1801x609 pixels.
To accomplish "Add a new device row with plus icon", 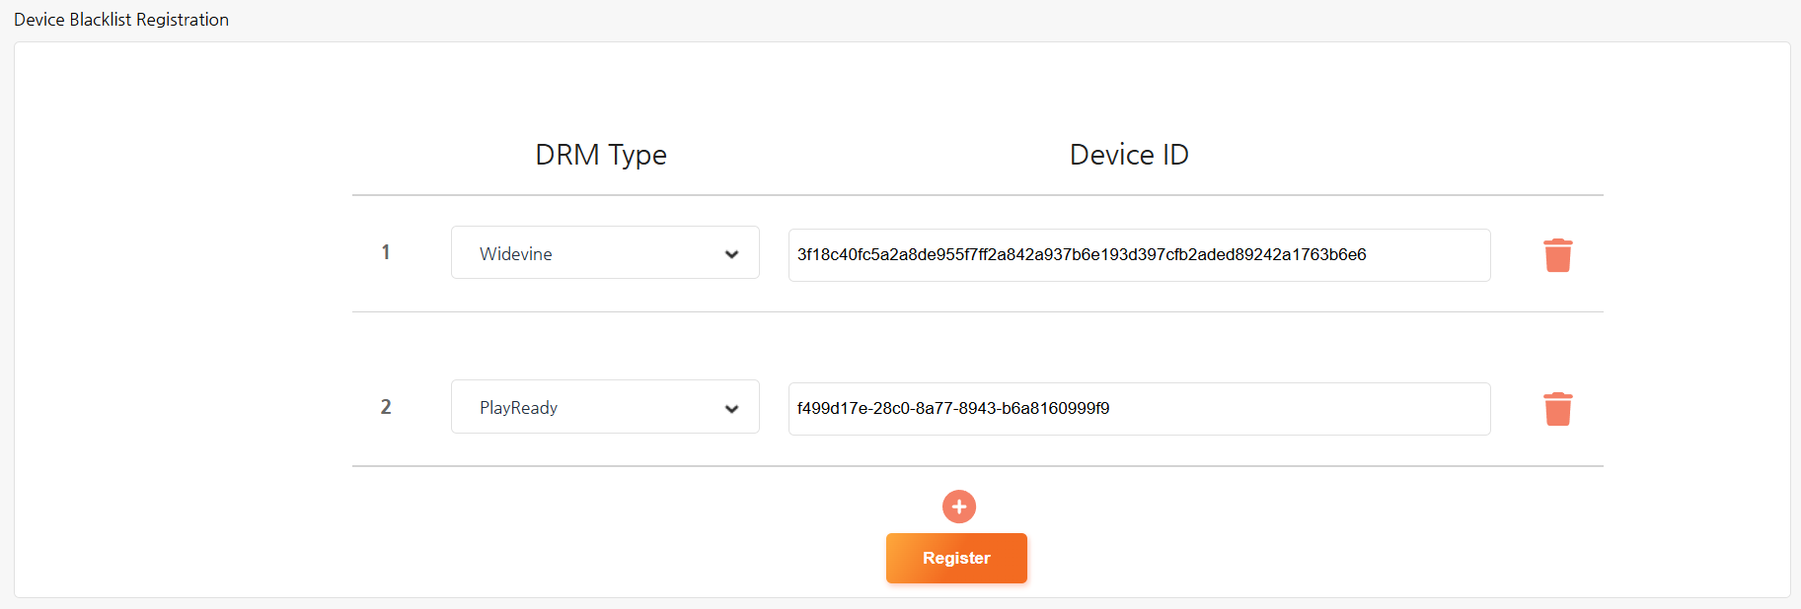I will click(x=958, y=507).
